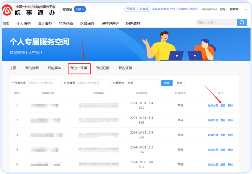Expand the user account menu arrow

[x=246, y=9]
